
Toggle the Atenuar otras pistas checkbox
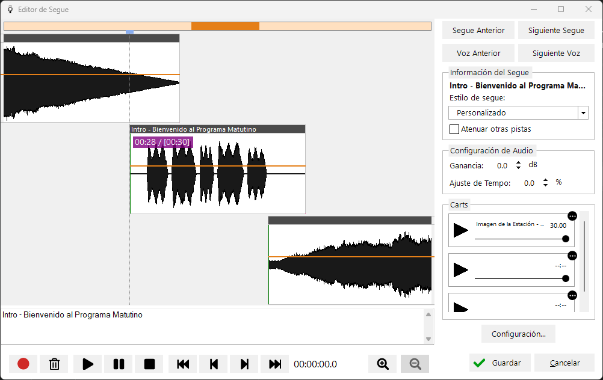point(454,129)
